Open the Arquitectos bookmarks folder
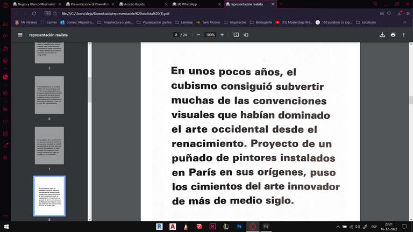 234,22
